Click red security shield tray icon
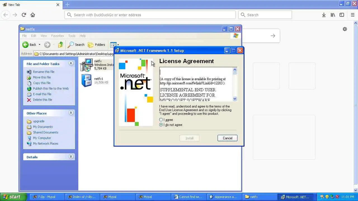This screenshot has height=201, width=358. (337, 197)
